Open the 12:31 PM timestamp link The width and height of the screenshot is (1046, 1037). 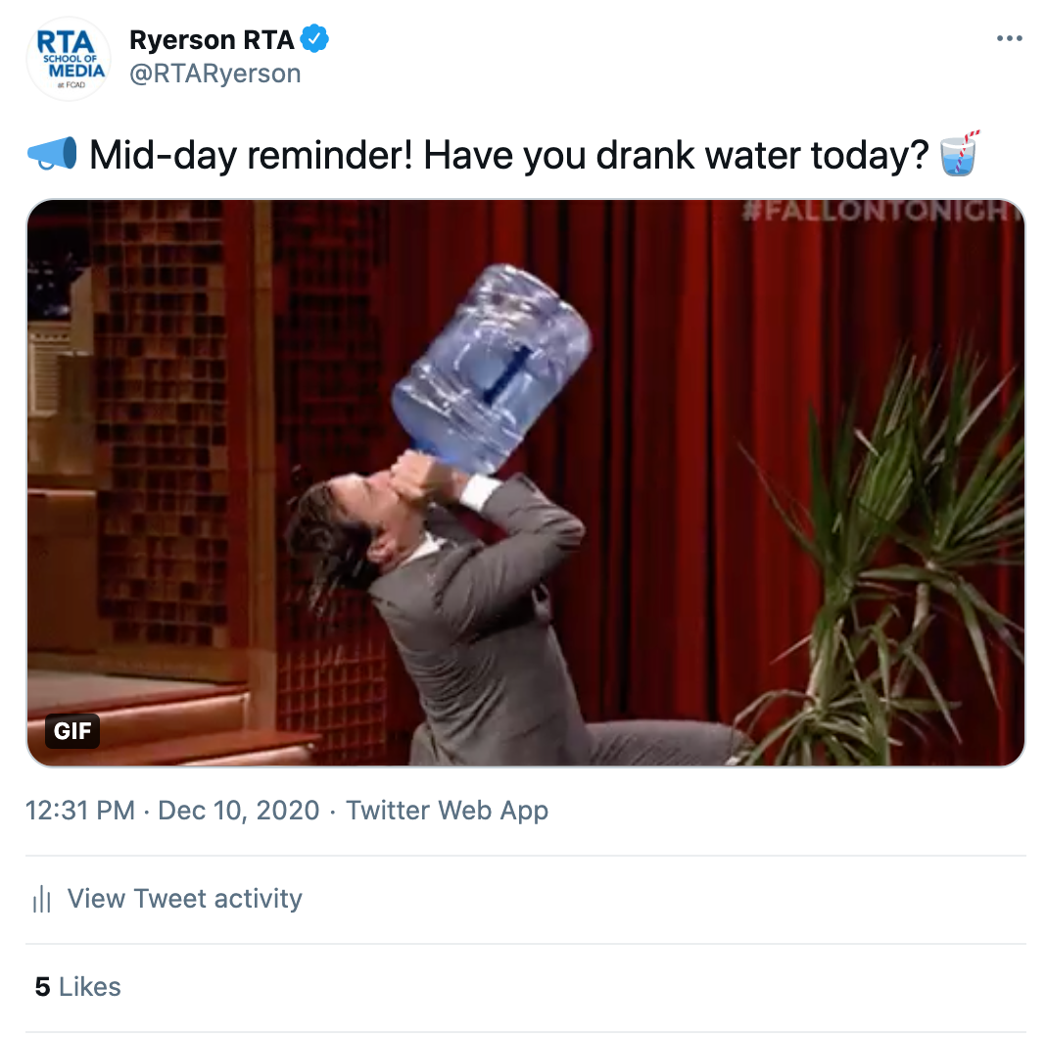tap(80, 811)
